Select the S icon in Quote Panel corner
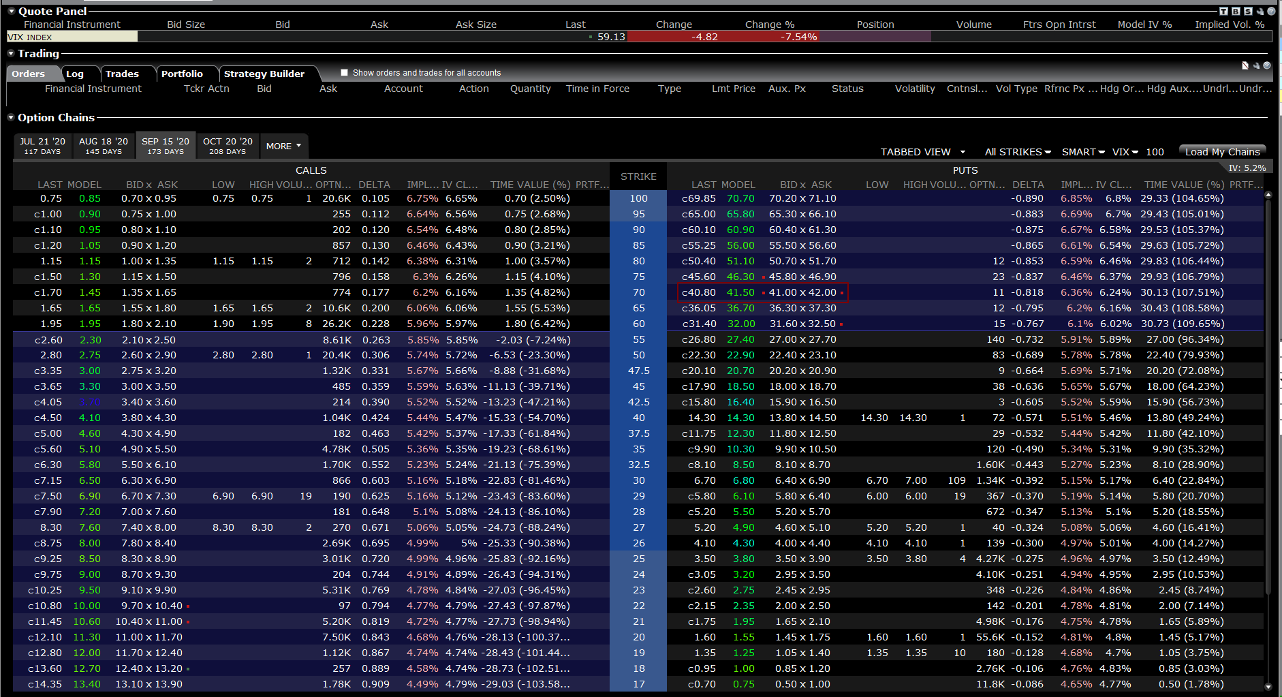 tap(1247, 11)
